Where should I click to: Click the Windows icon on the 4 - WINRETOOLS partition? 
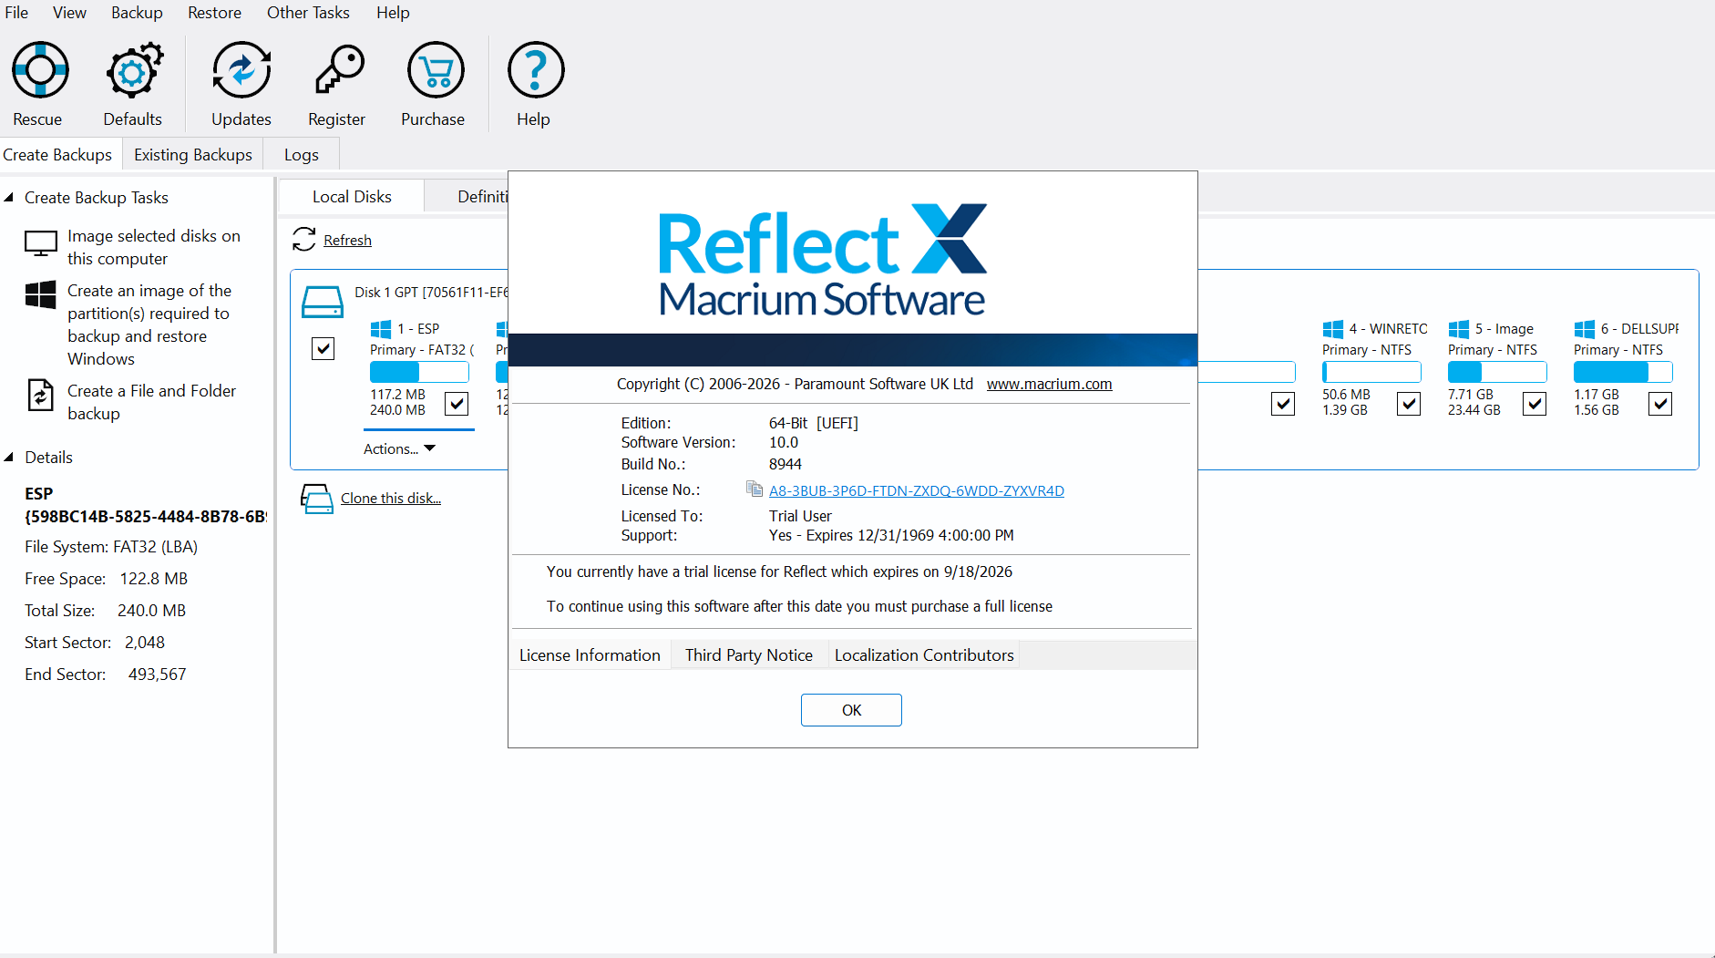[1333, 329]
